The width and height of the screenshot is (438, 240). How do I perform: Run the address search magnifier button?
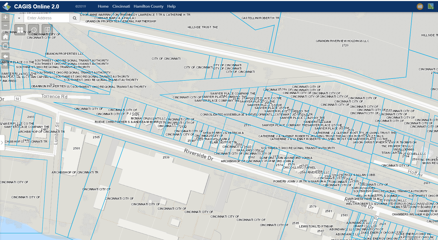75,18
